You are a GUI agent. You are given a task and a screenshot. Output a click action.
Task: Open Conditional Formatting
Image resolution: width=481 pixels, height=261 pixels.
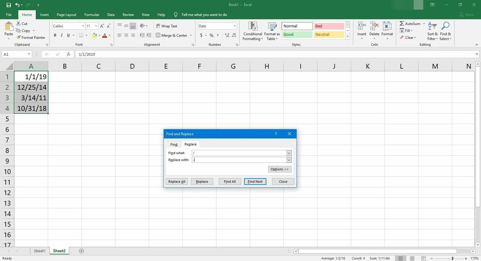coord(253,31)
